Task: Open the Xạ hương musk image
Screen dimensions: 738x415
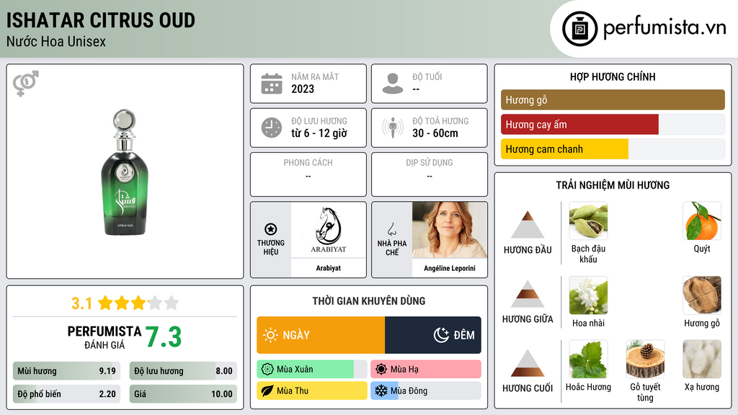Action: (702, 359)
